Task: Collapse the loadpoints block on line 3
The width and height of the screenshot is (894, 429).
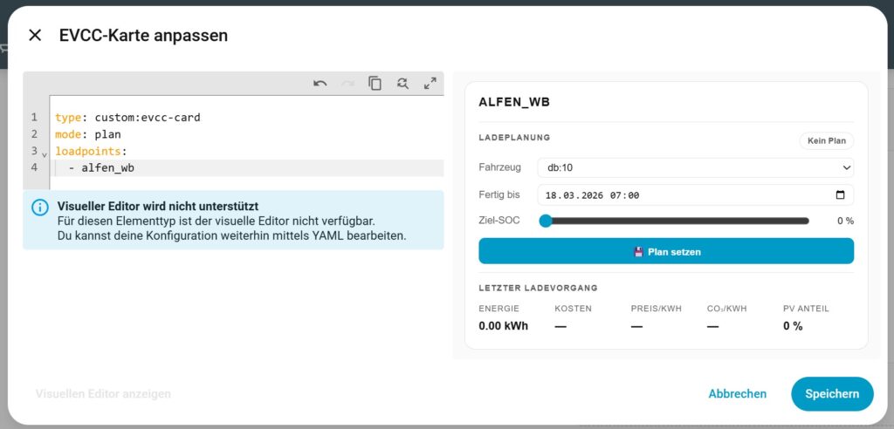Action: [45, 153]
